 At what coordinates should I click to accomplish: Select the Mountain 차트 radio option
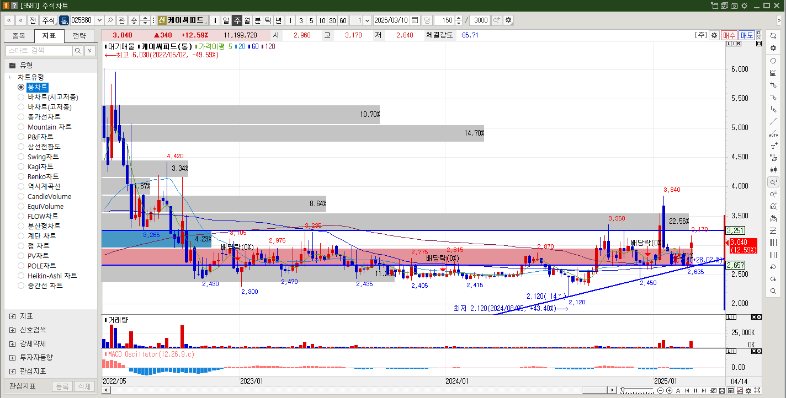[21, 127]
